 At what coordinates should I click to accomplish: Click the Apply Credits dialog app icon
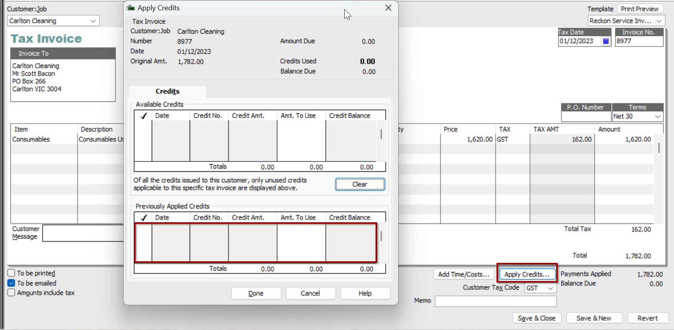coord(130,8)
